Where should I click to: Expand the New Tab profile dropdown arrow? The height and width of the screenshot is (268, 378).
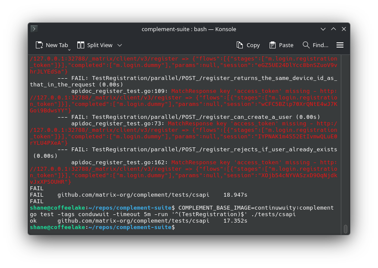69,49
